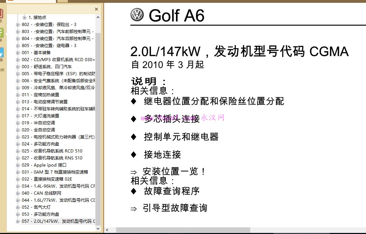Open bookmark '017 - 大灯清洗装置'
This screenshot has width=366, height=234.
40,116
